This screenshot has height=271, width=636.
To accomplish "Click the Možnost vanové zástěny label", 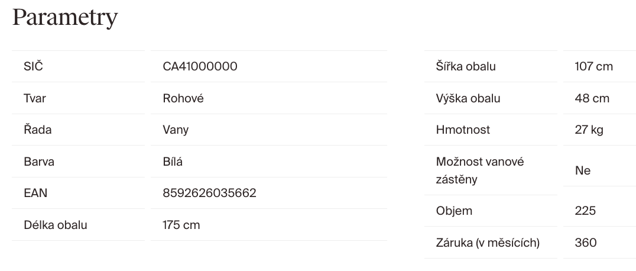I will click(x=480, y=170).
